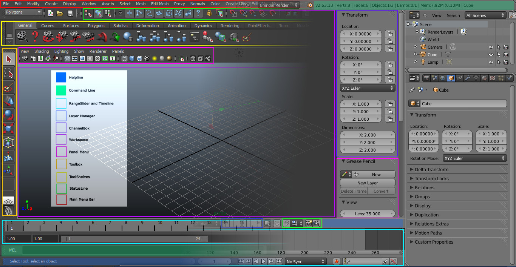Open the Object cube tab in Properties
The height and width of the screenshot is (267, 516).
451,78
